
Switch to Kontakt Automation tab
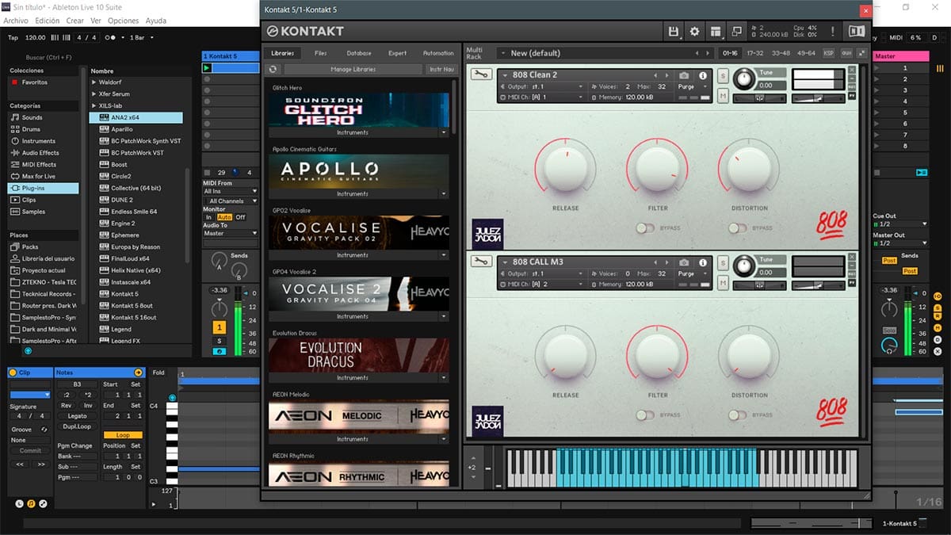tap(438, 53)
